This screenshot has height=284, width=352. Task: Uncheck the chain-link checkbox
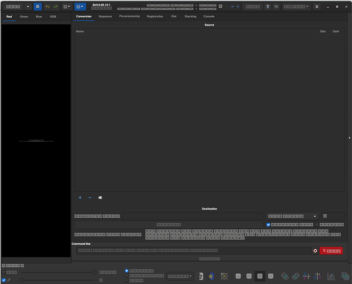pos(4,280)
